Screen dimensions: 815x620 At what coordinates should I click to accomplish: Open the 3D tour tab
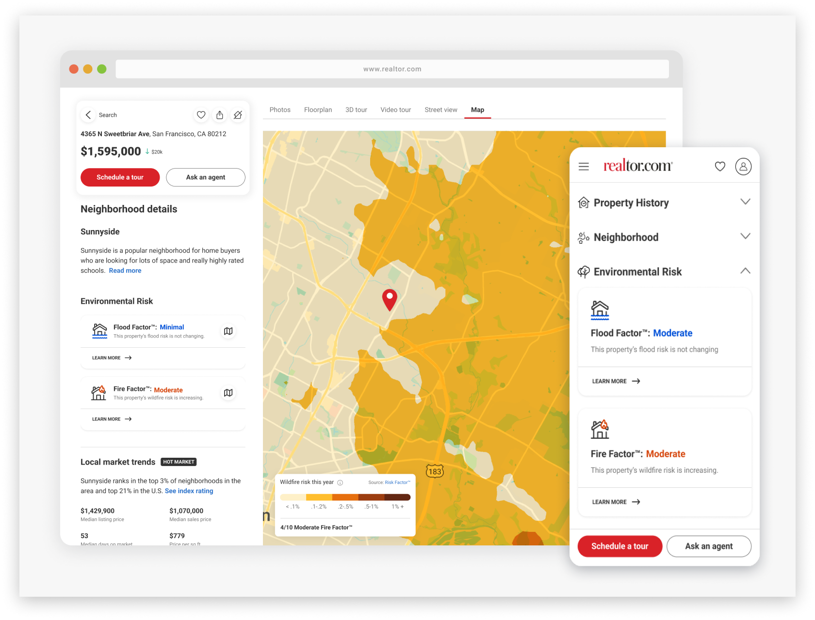coord(356,110)
